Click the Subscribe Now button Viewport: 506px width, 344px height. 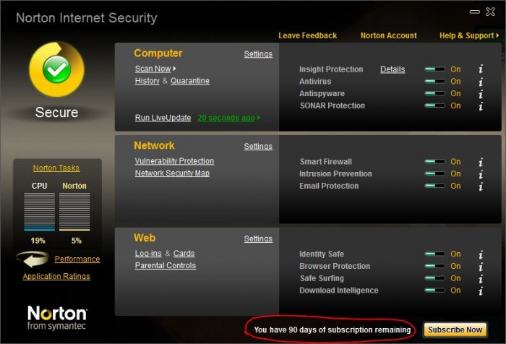pyautogui.click(x=454, y=330)
